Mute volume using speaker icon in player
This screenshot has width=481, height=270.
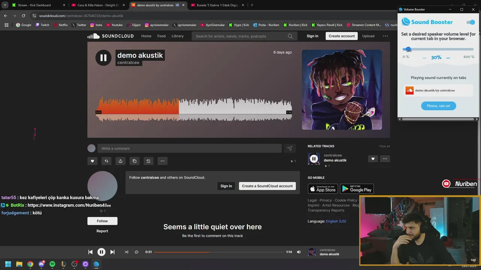pyautogui.click(x=299, y=252)
